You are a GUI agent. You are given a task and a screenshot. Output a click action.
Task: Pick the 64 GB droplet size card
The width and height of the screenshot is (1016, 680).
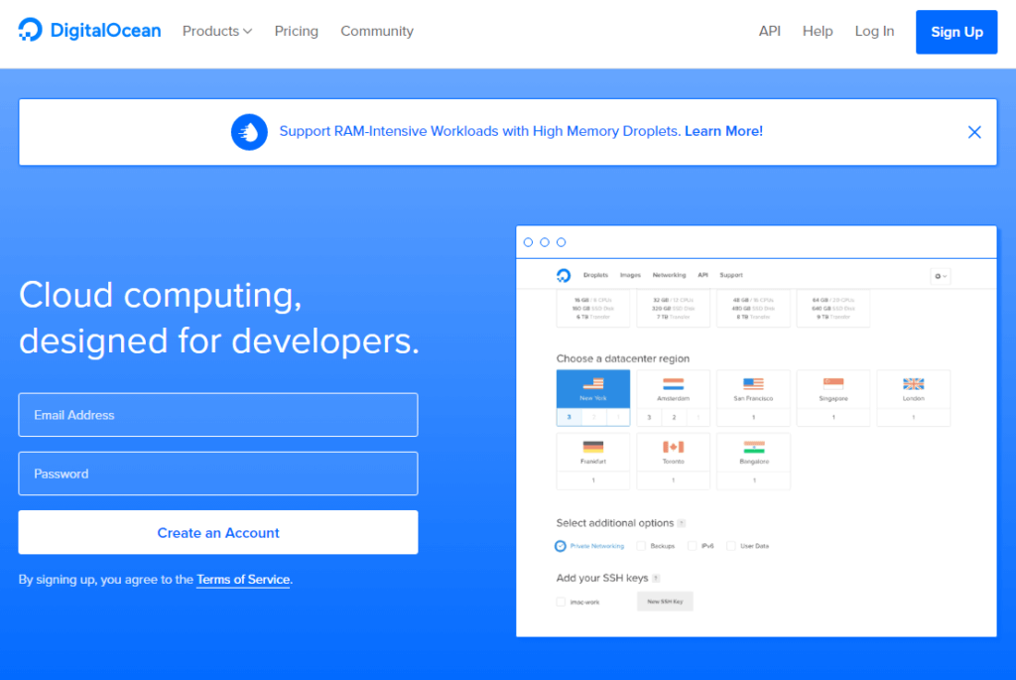(x=833, y=308)
